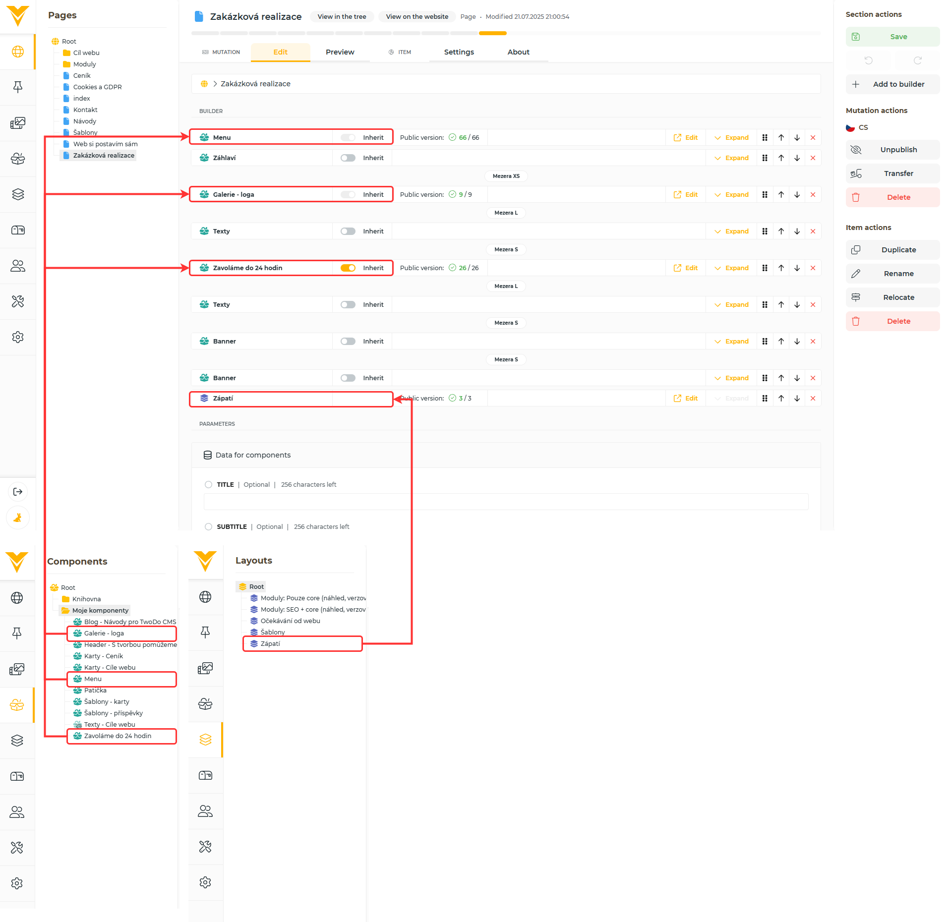Click the orange segment of the progress bar

pos(492,33)
